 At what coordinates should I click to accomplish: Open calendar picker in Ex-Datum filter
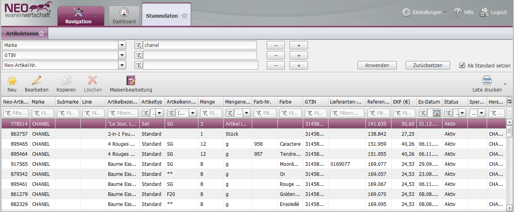tap(437, 113)
